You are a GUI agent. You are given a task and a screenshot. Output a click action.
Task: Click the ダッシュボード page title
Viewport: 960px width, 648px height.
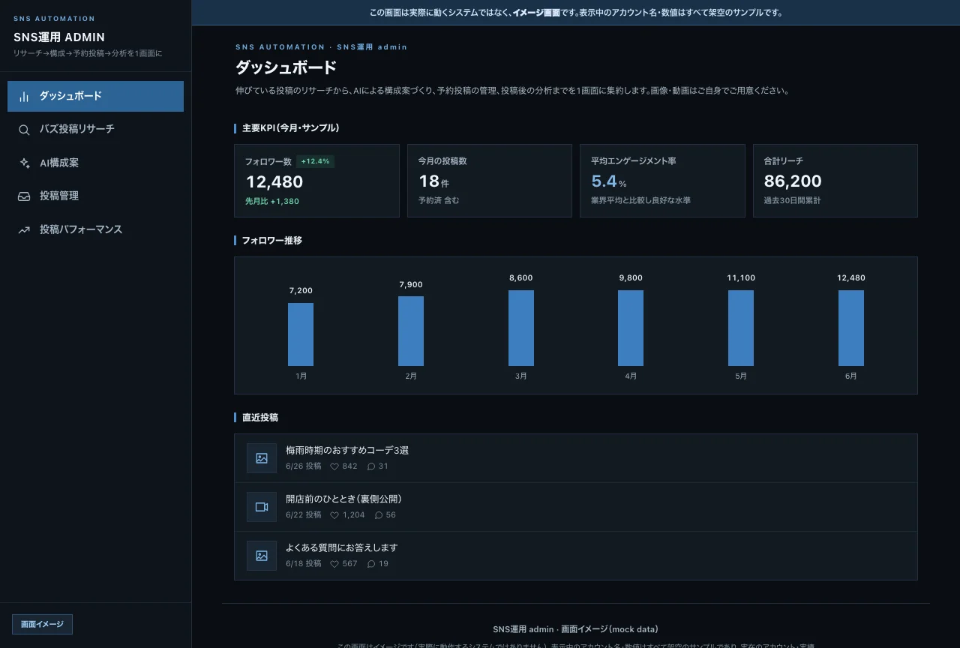(x=286, y=67)
